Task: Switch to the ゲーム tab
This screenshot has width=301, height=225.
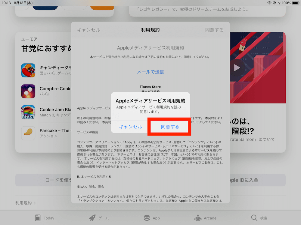Action: tap(99, 218)
